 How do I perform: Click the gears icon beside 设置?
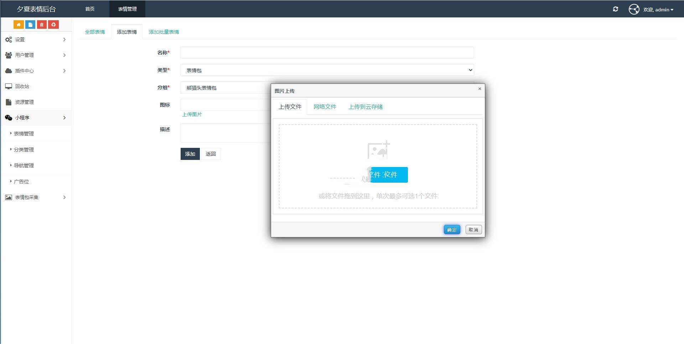tap(9, 39)
